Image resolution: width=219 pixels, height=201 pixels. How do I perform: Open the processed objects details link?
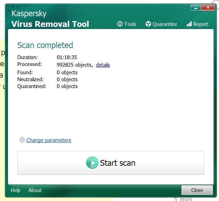pos(103,65)
